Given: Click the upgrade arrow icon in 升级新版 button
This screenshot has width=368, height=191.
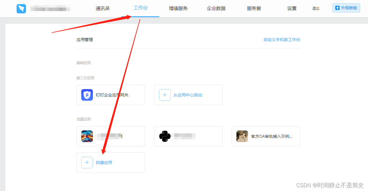Looking at the screenshot, I should tap(337, 8).
